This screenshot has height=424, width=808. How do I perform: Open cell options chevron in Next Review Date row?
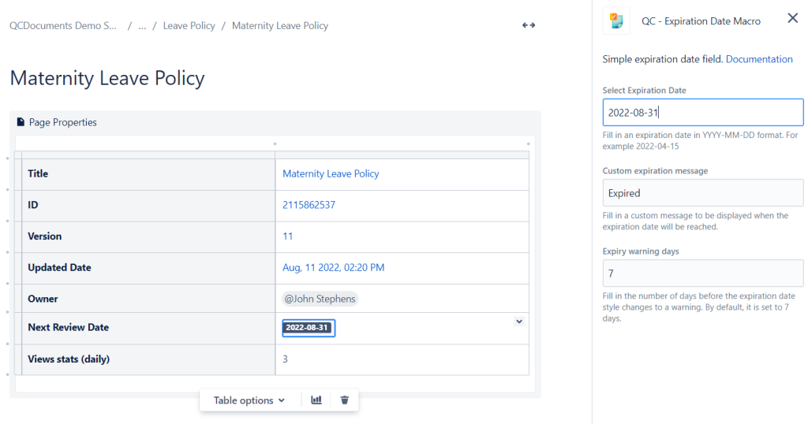click(x=519, y=322)
